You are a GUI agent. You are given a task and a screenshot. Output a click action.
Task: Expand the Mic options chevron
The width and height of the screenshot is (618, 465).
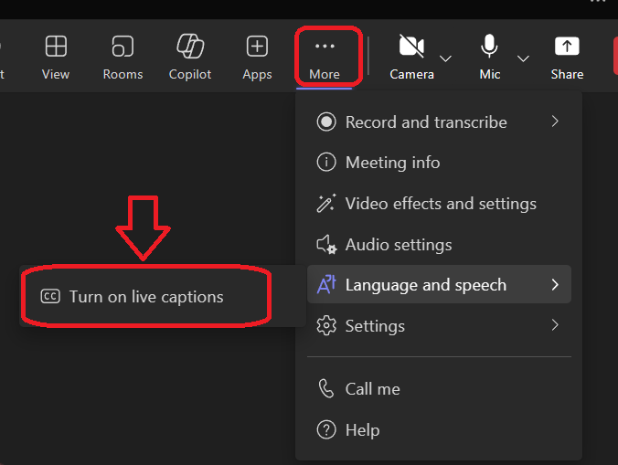523,58
